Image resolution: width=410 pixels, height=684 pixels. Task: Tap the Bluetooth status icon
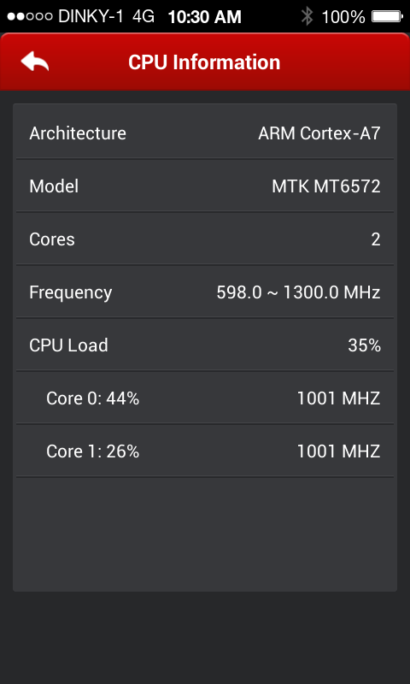pos(307,16)
